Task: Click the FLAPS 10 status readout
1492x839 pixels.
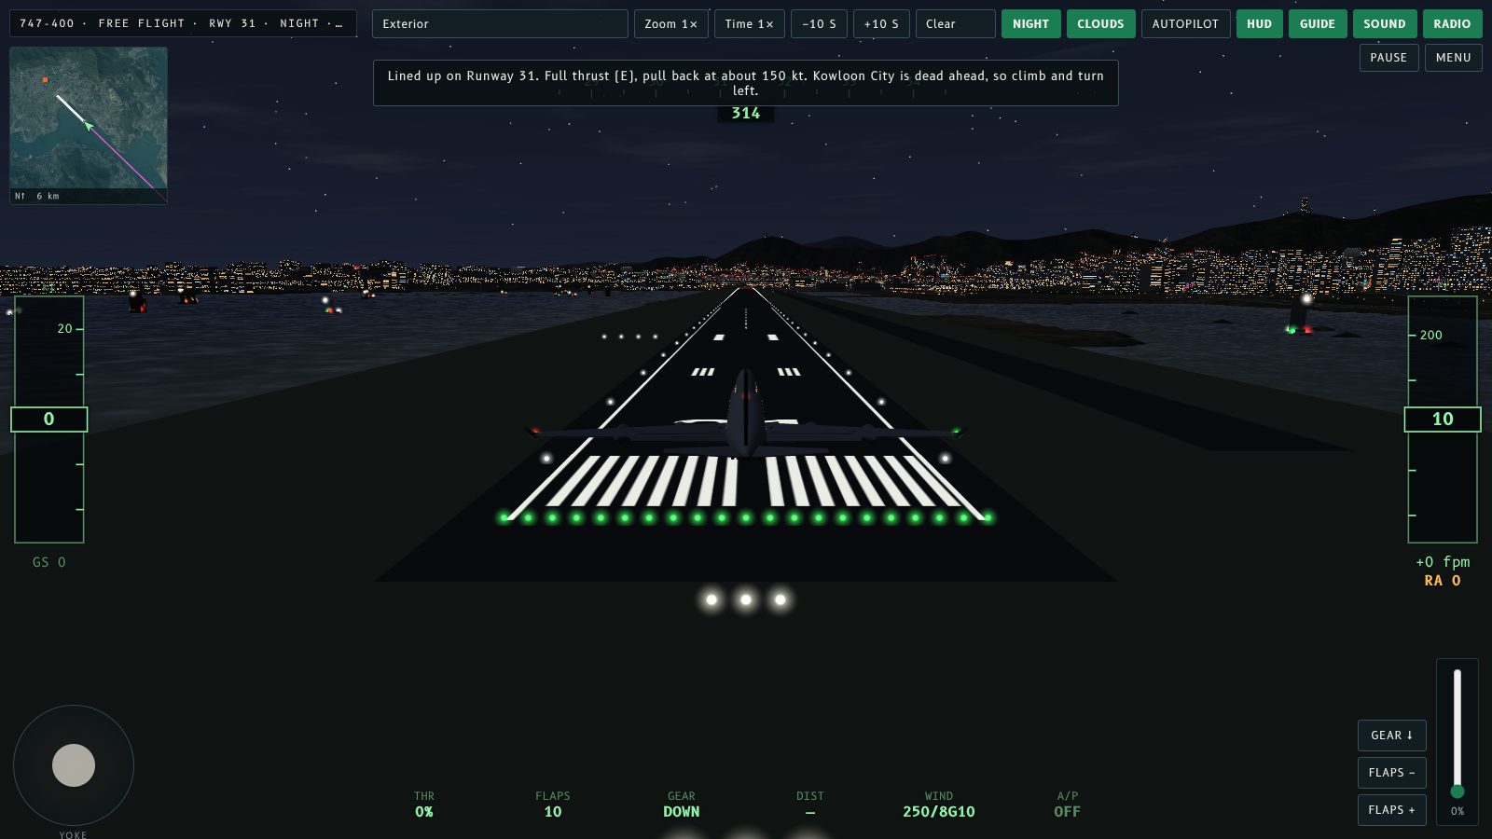Action: click(553, 805)
